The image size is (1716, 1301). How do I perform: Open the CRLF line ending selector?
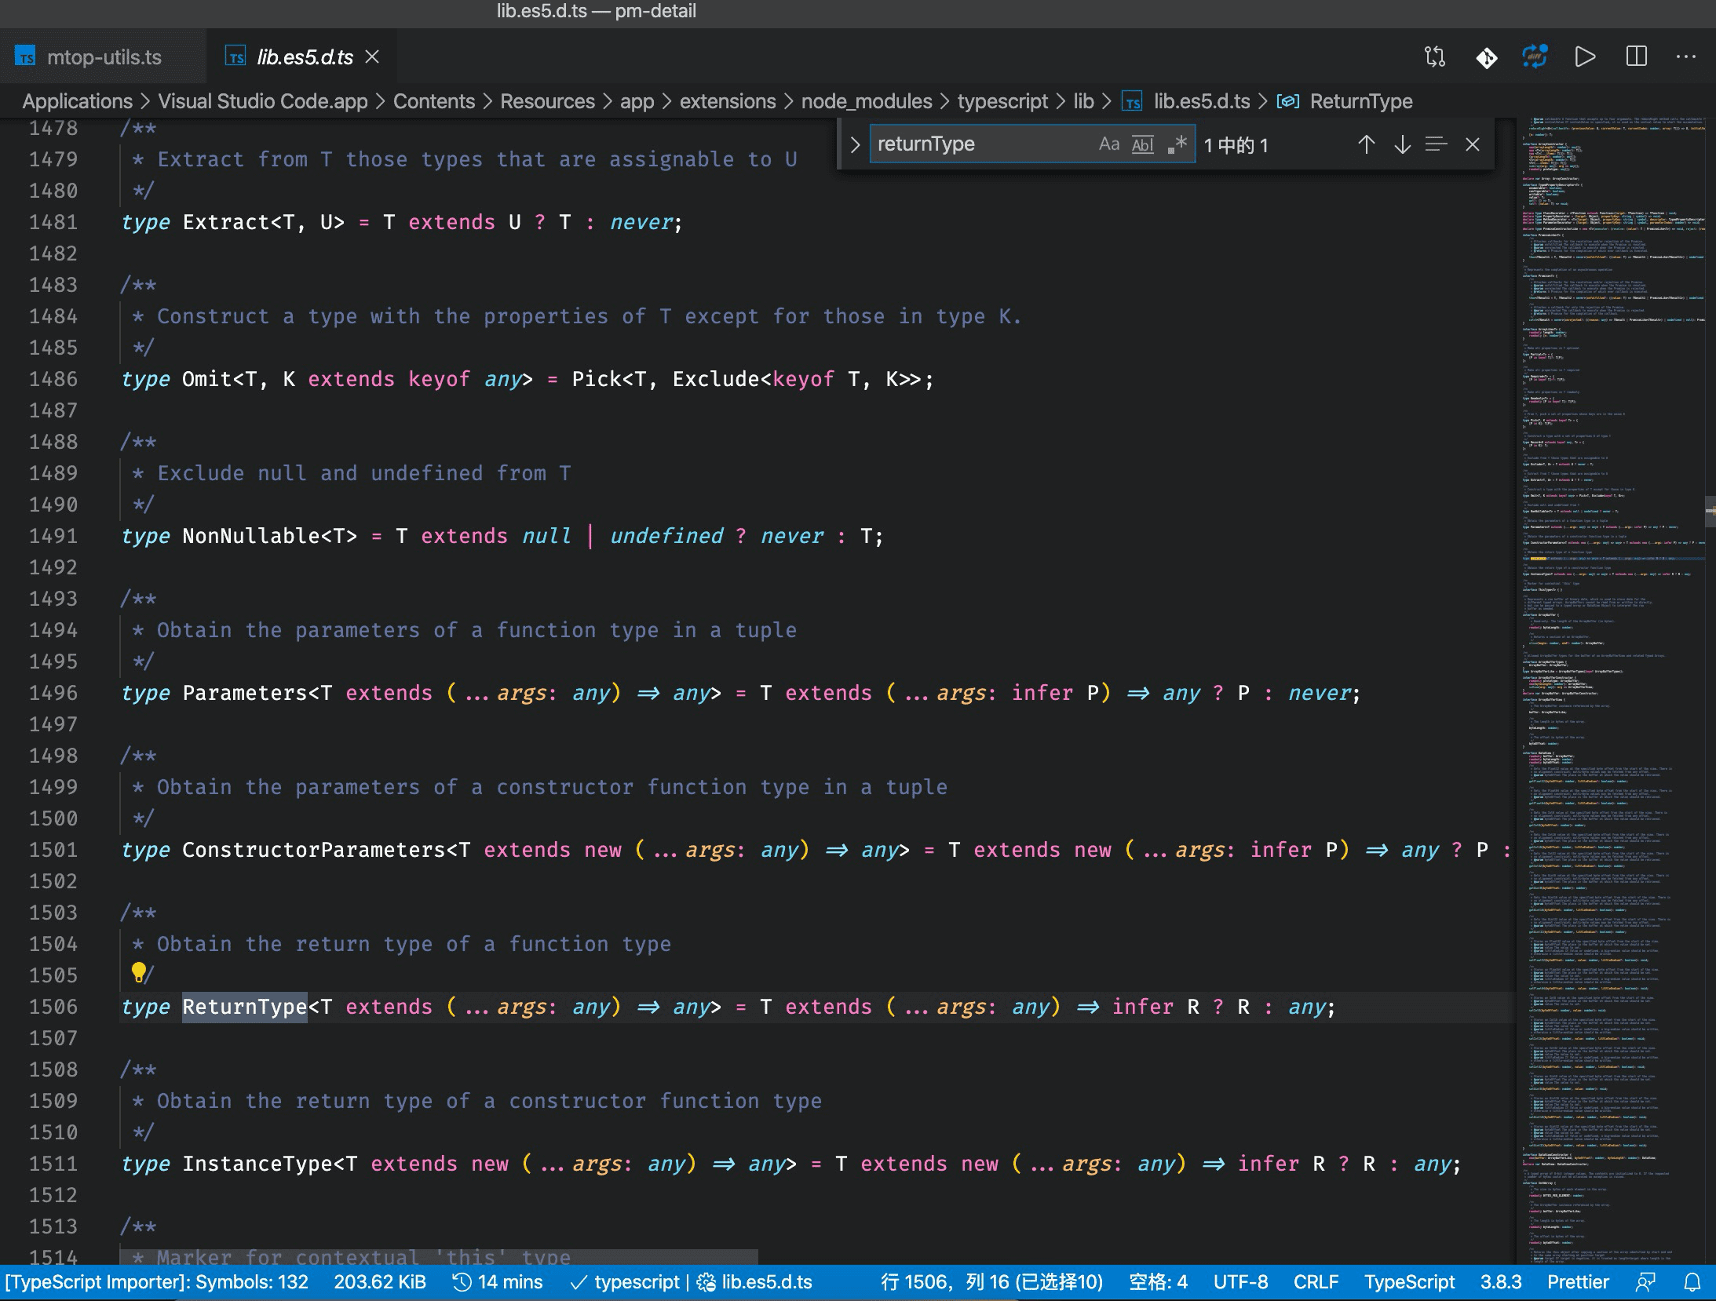coord(1316,1282)
